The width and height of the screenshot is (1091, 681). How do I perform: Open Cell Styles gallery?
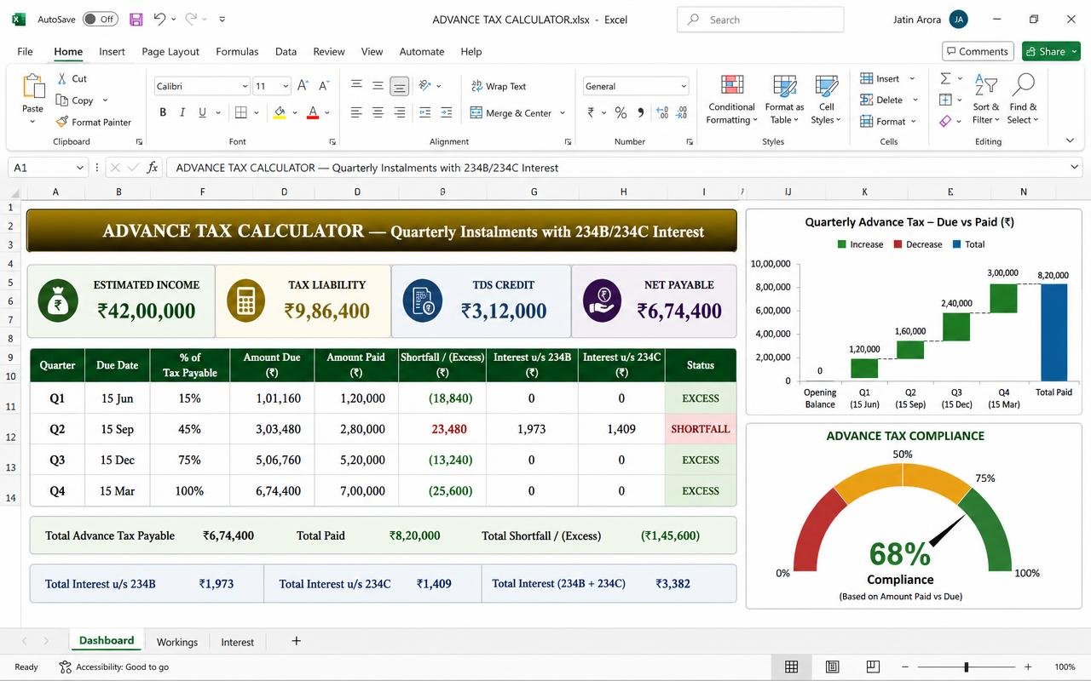click(827, 99)
